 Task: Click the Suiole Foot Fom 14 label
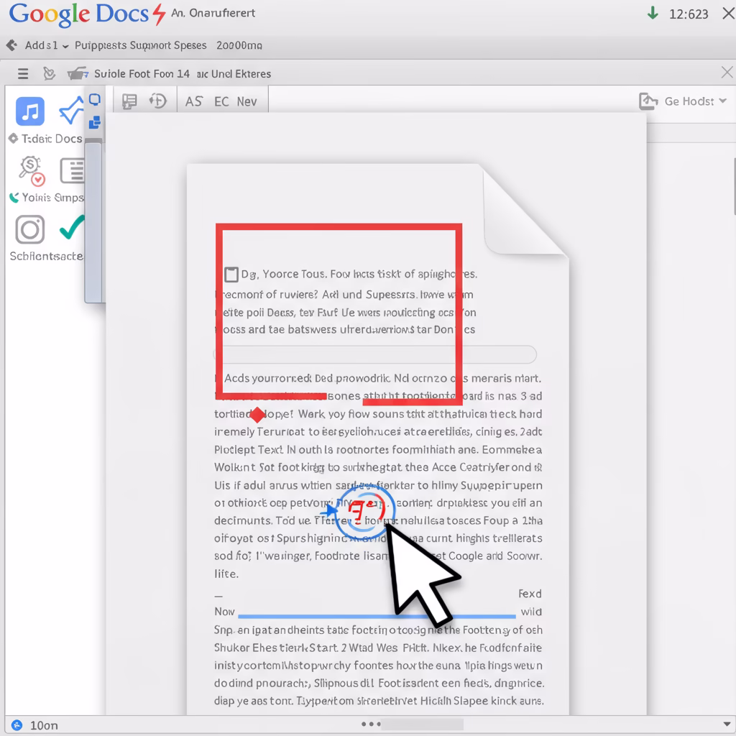click(x=142, y=74)
